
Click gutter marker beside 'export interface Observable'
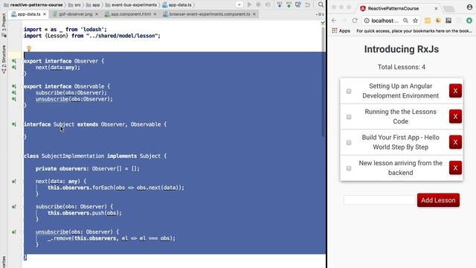[14, 86]
